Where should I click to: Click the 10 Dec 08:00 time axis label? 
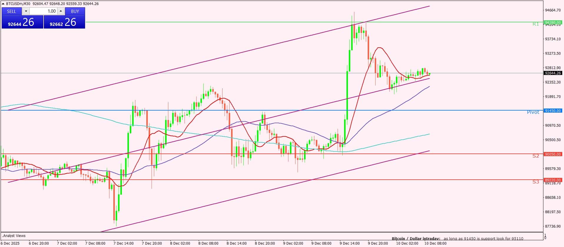435,243
